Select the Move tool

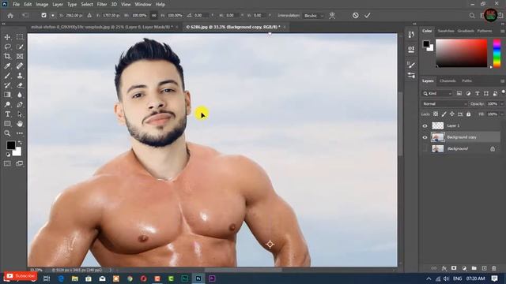(7, 37)
